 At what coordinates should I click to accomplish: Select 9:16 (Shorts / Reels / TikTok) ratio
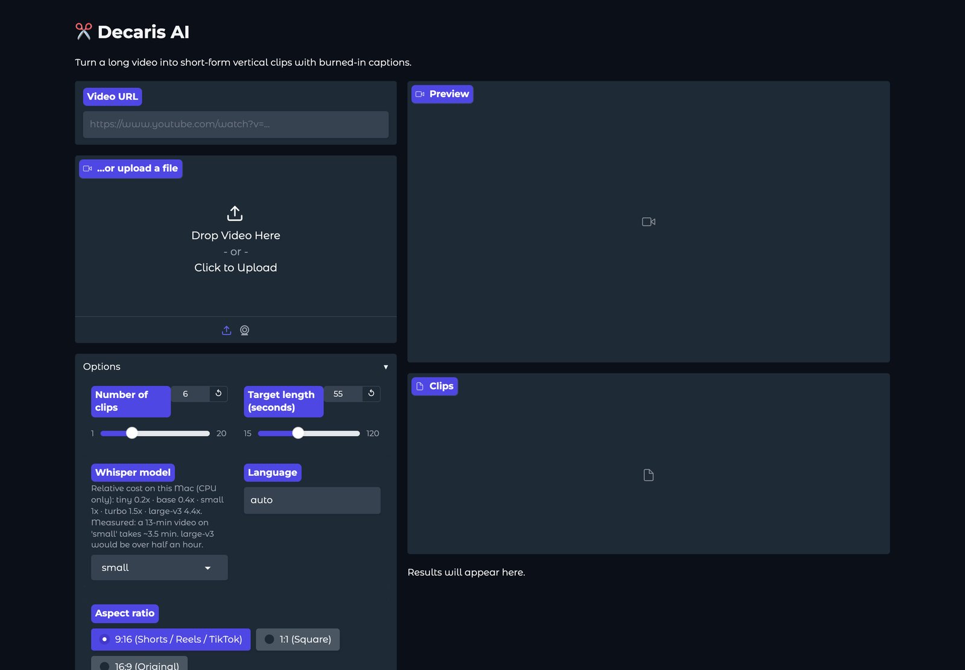pos(171,639)
